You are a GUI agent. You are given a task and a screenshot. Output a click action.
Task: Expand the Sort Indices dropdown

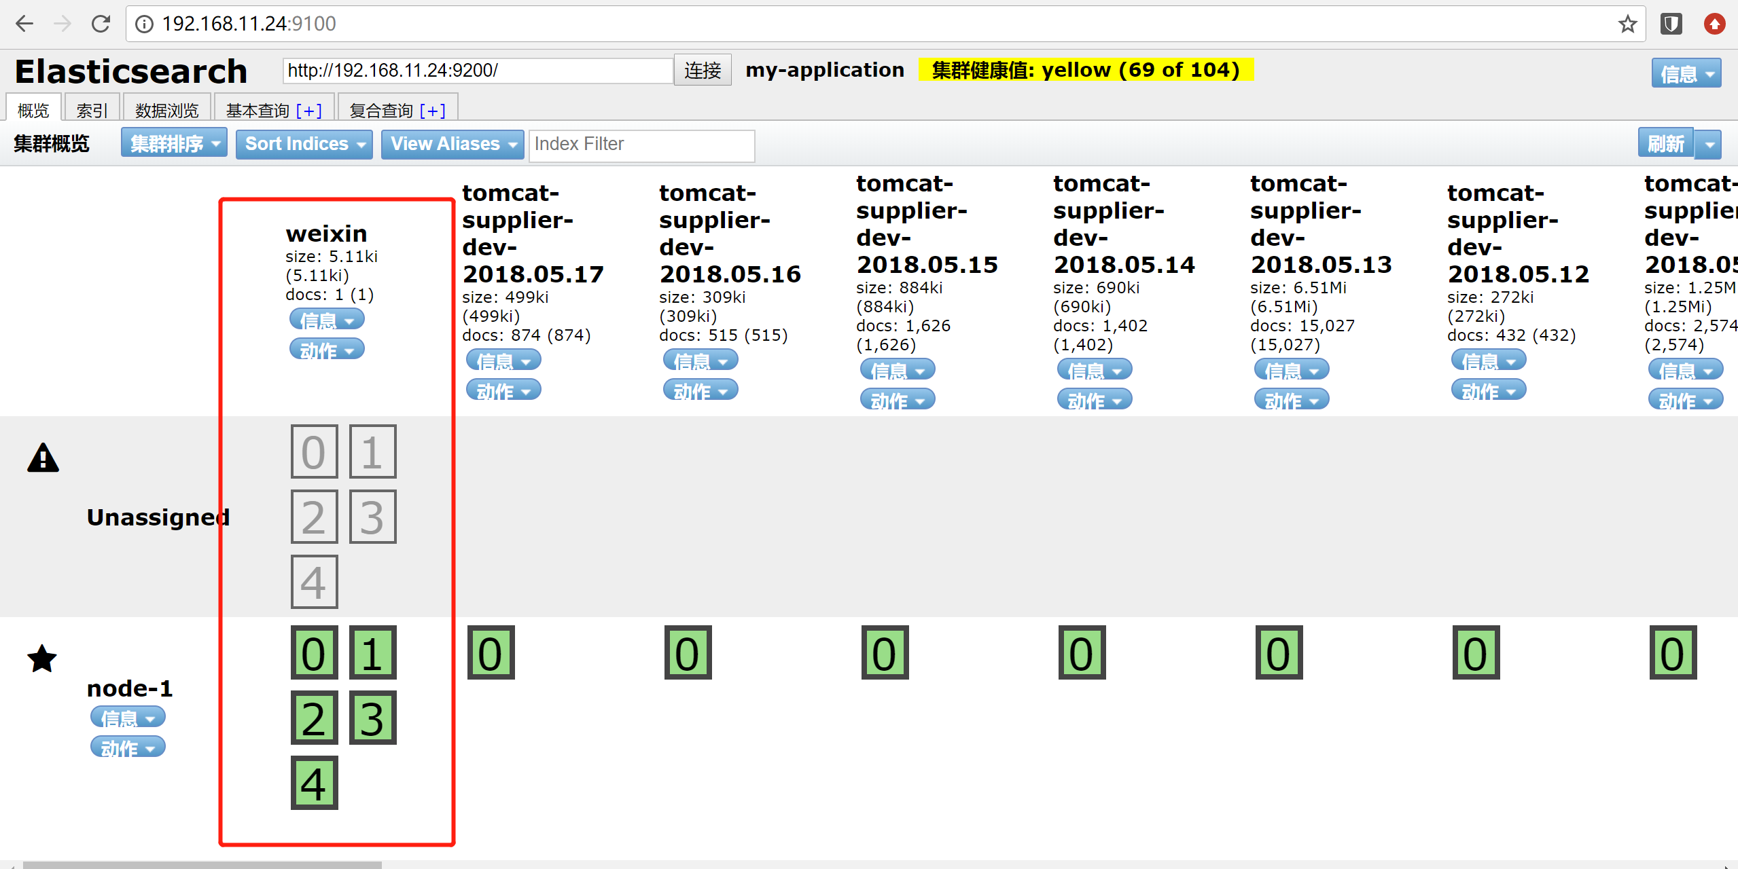(x=304, y=144)
